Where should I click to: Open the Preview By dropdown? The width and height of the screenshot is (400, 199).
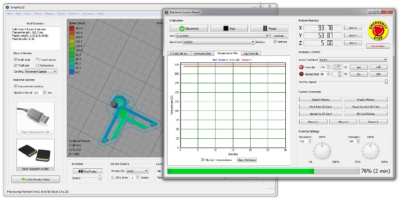(137, 171)
